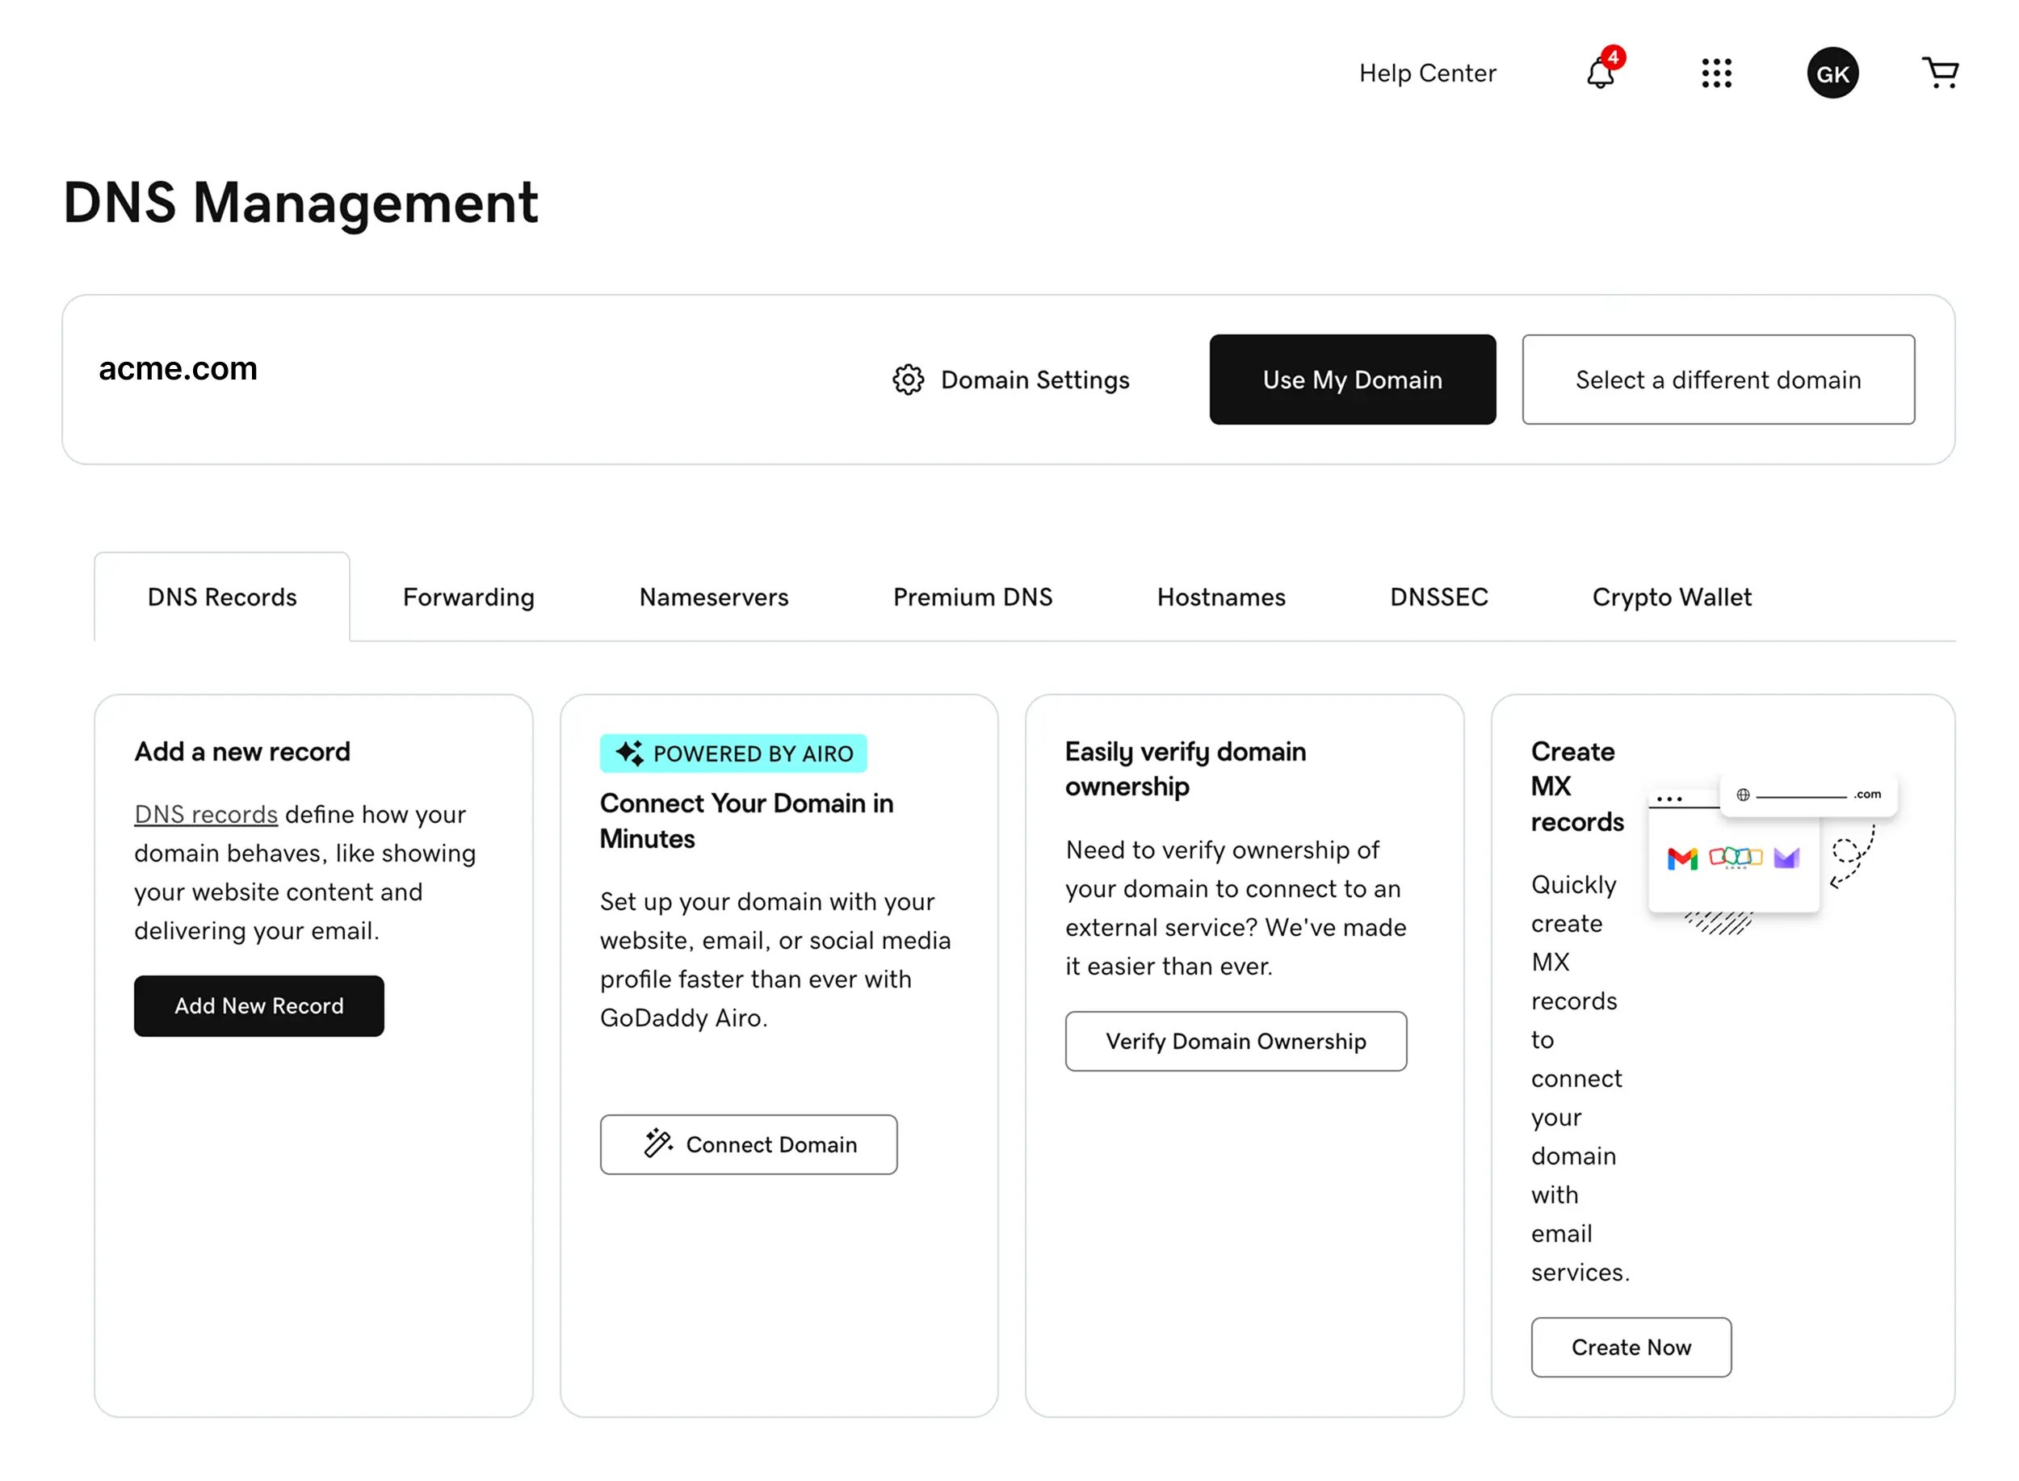Click Verify Domain Ownership button
Viewport: 2019px width, 1481px height.
(1236, 1042)
